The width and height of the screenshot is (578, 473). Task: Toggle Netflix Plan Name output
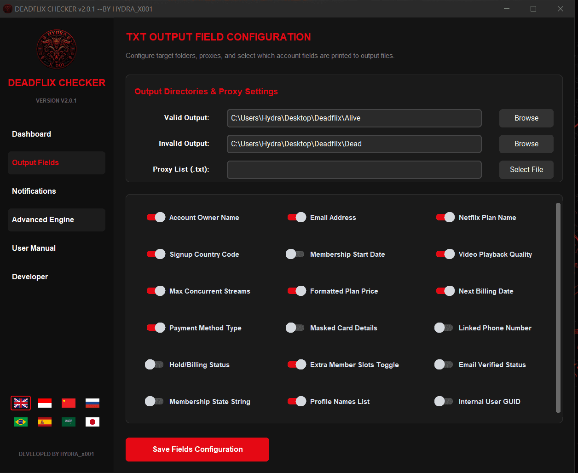pos(445,217)
